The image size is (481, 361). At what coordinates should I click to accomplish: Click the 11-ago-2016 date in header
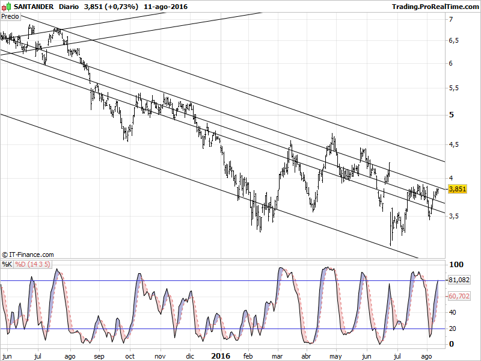pos(165,7)
